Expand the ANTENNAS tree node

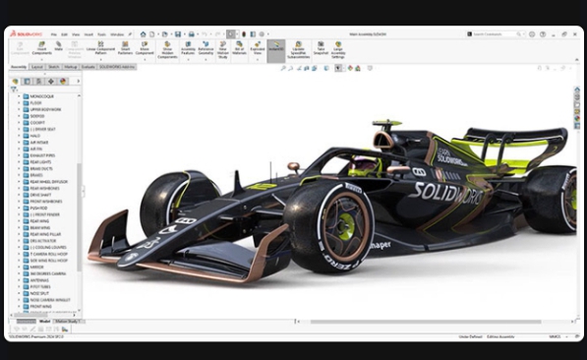coord(19,280)
